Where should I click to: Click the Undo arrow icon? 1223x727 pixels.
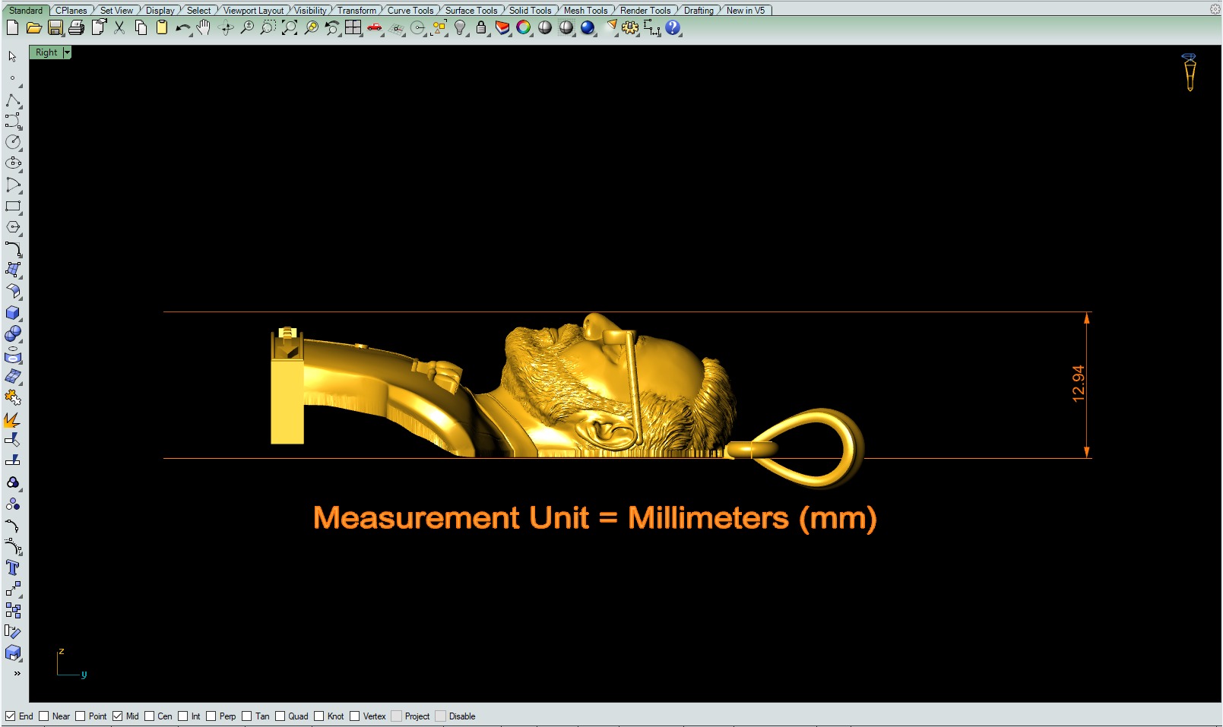[182, 28]
